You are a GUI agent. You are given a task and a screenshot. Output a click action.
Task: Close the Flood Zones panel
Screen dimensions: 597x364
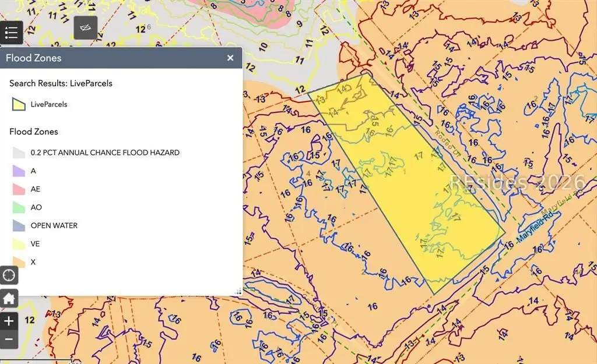tap(230, 58)
